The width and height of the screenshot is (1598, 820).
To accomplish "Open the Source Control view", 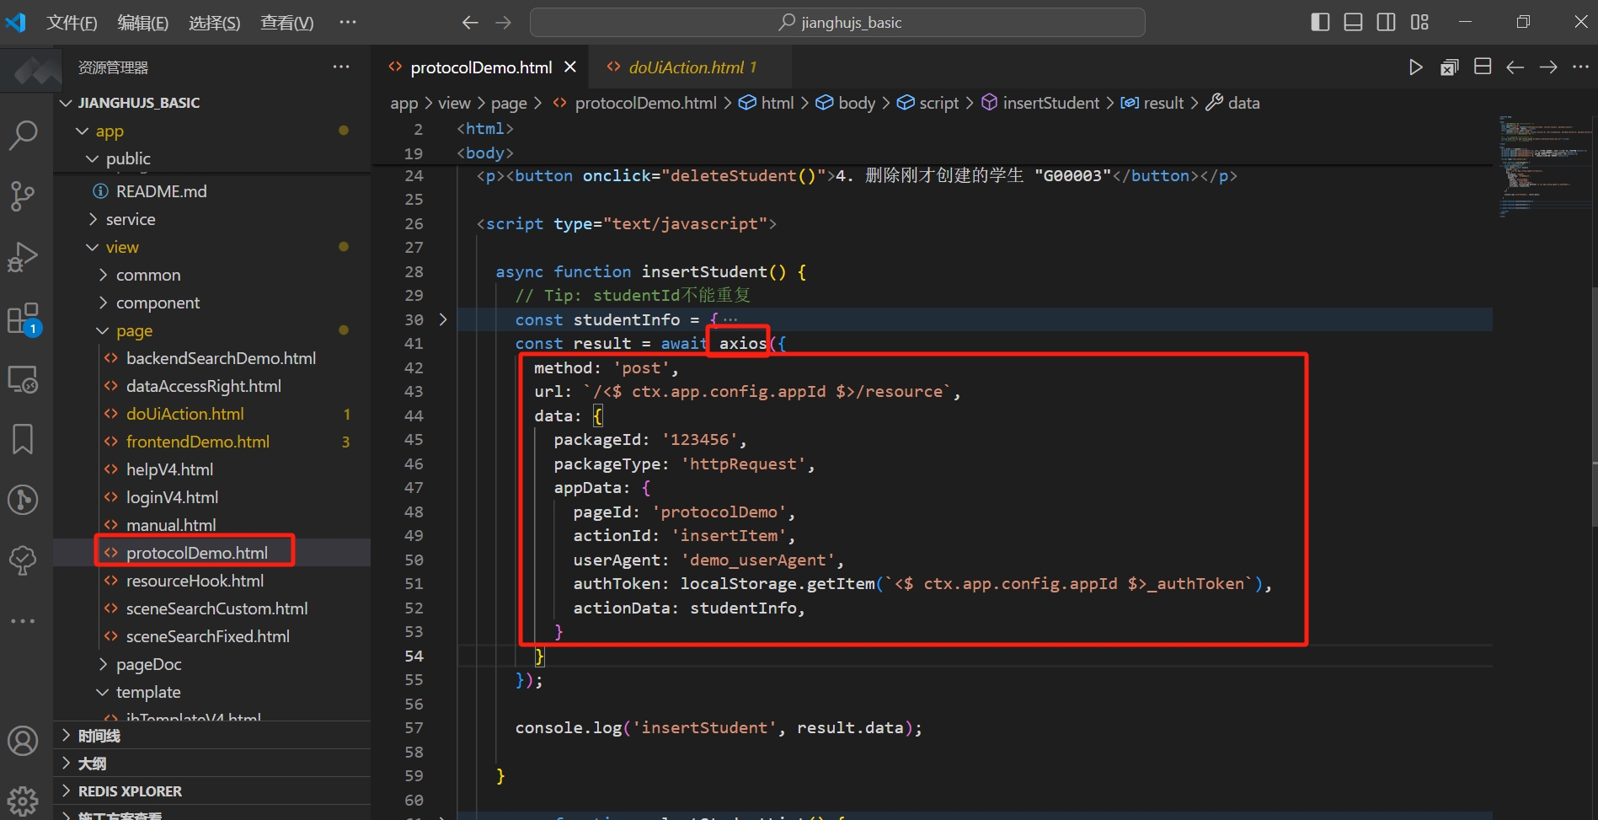I will tap(24, 196).
